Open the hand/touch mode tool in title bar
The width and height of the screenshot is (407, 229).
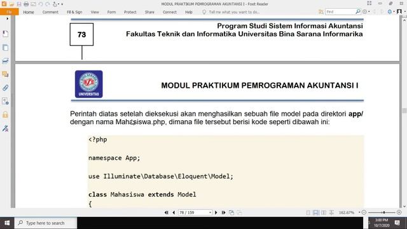click(x=55, y=4)
